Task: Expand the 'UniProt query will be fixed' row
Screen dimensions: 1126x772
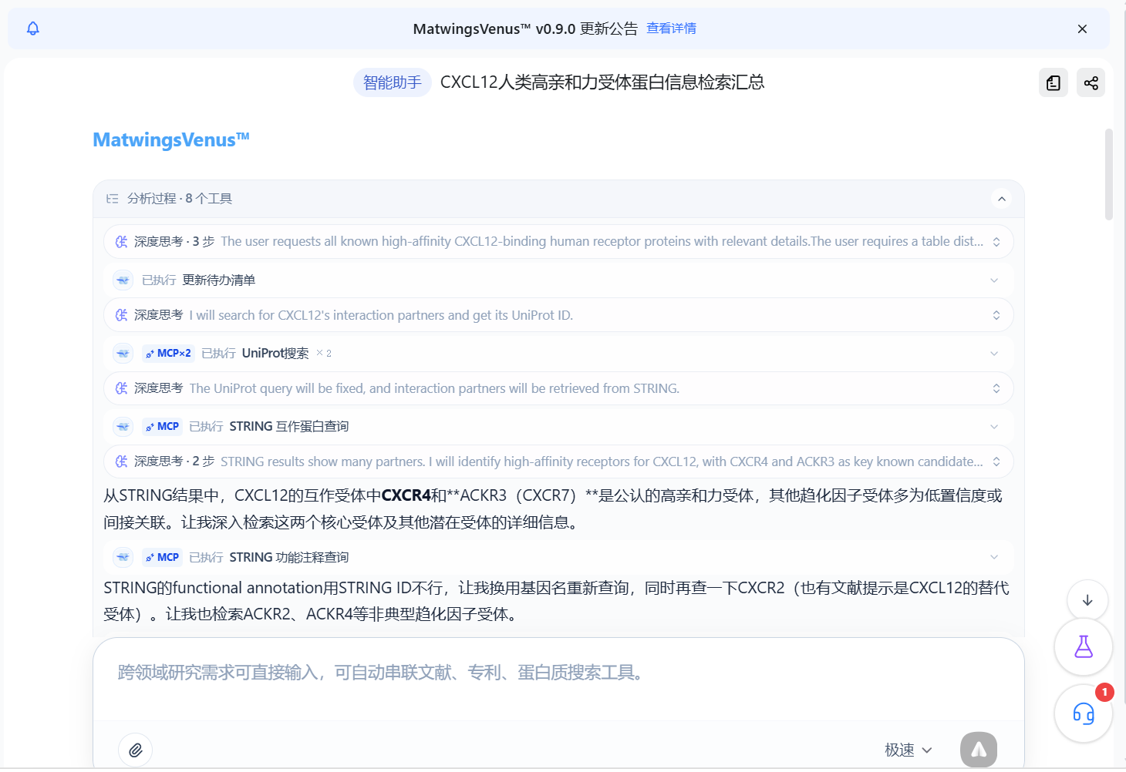Action: tap(558, 388)
